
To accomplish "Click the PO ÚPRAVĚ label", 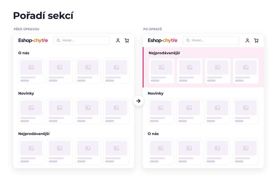I will [153, 29].
